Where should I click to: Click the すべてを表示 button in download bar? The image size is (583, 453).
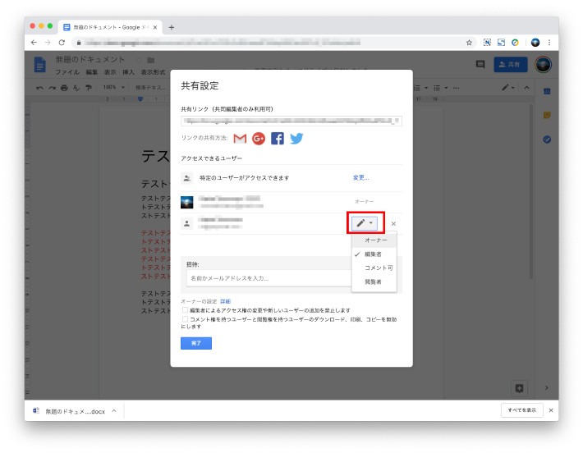tap(522, 410)
